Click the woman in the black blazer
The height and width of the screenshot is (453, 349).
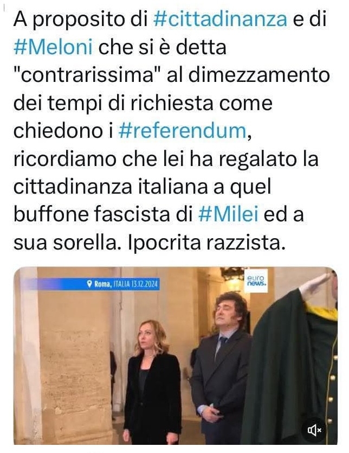[152, 384]
